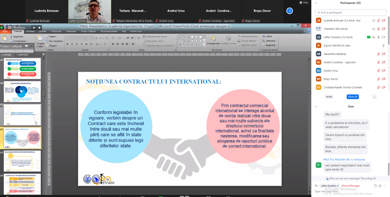Open the Вставка ribbon tab
Image resolution: width=390 pixels, height=197 pixels.
pyautogui.click(x=31, y=31)
